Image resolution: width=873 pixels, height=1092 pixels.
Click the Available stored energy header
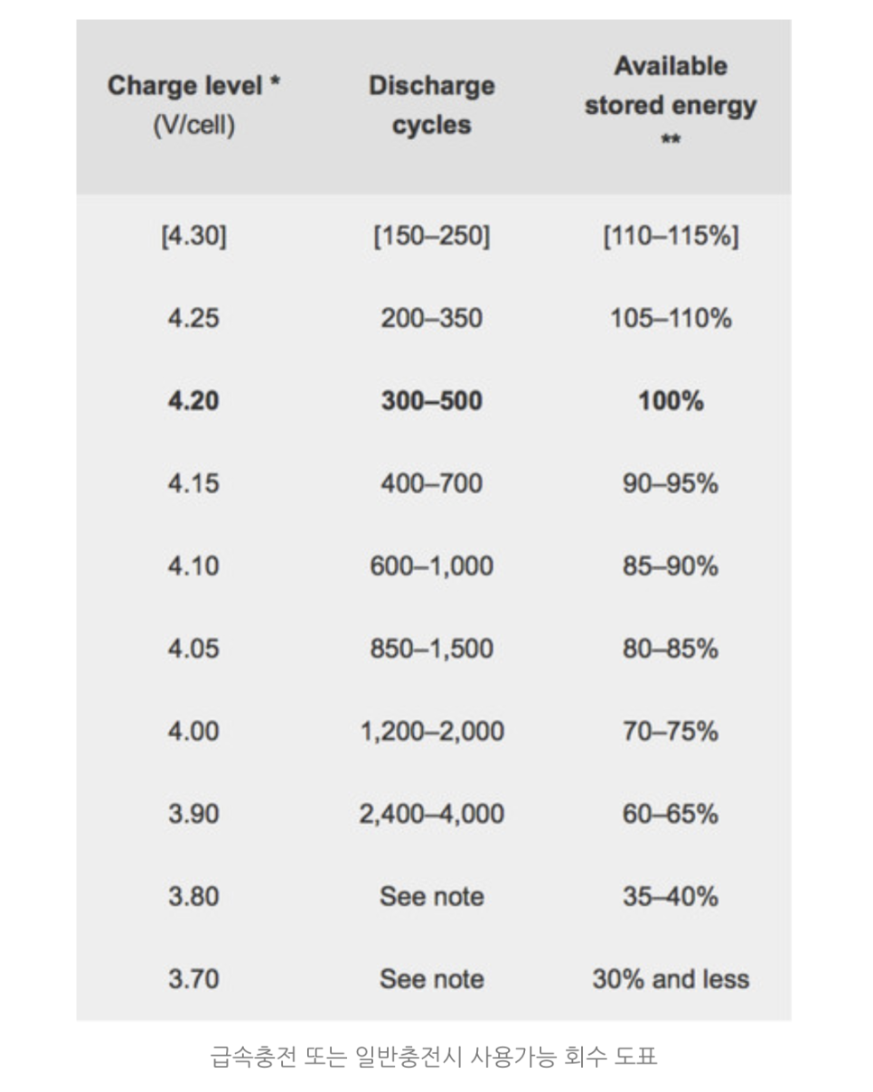coord(670,102)
